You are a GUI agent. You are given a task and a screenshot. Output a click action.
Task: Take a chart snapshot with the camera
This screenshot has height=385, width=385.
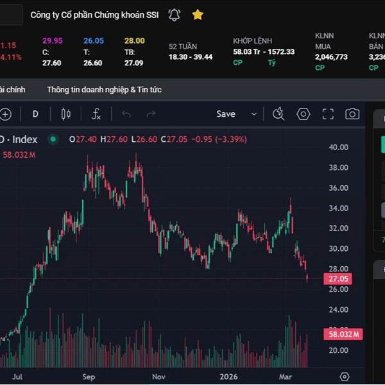click(352, 114)
